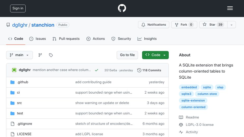This screenshot has width=244, height=137.
Task: Select the embedded topic tag
Action: [189, 87]
